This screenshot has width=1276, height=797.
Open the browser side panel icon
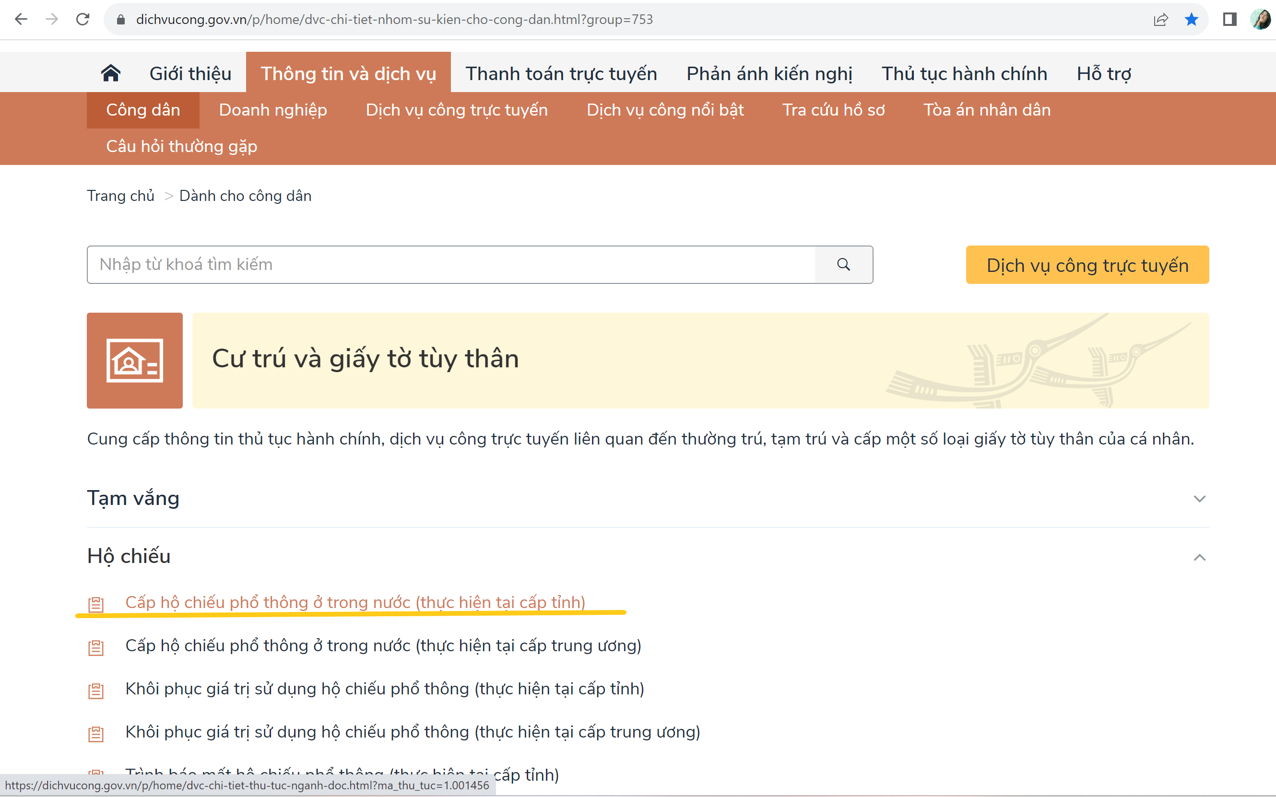pyautogui.click(x=1229, y=20)
